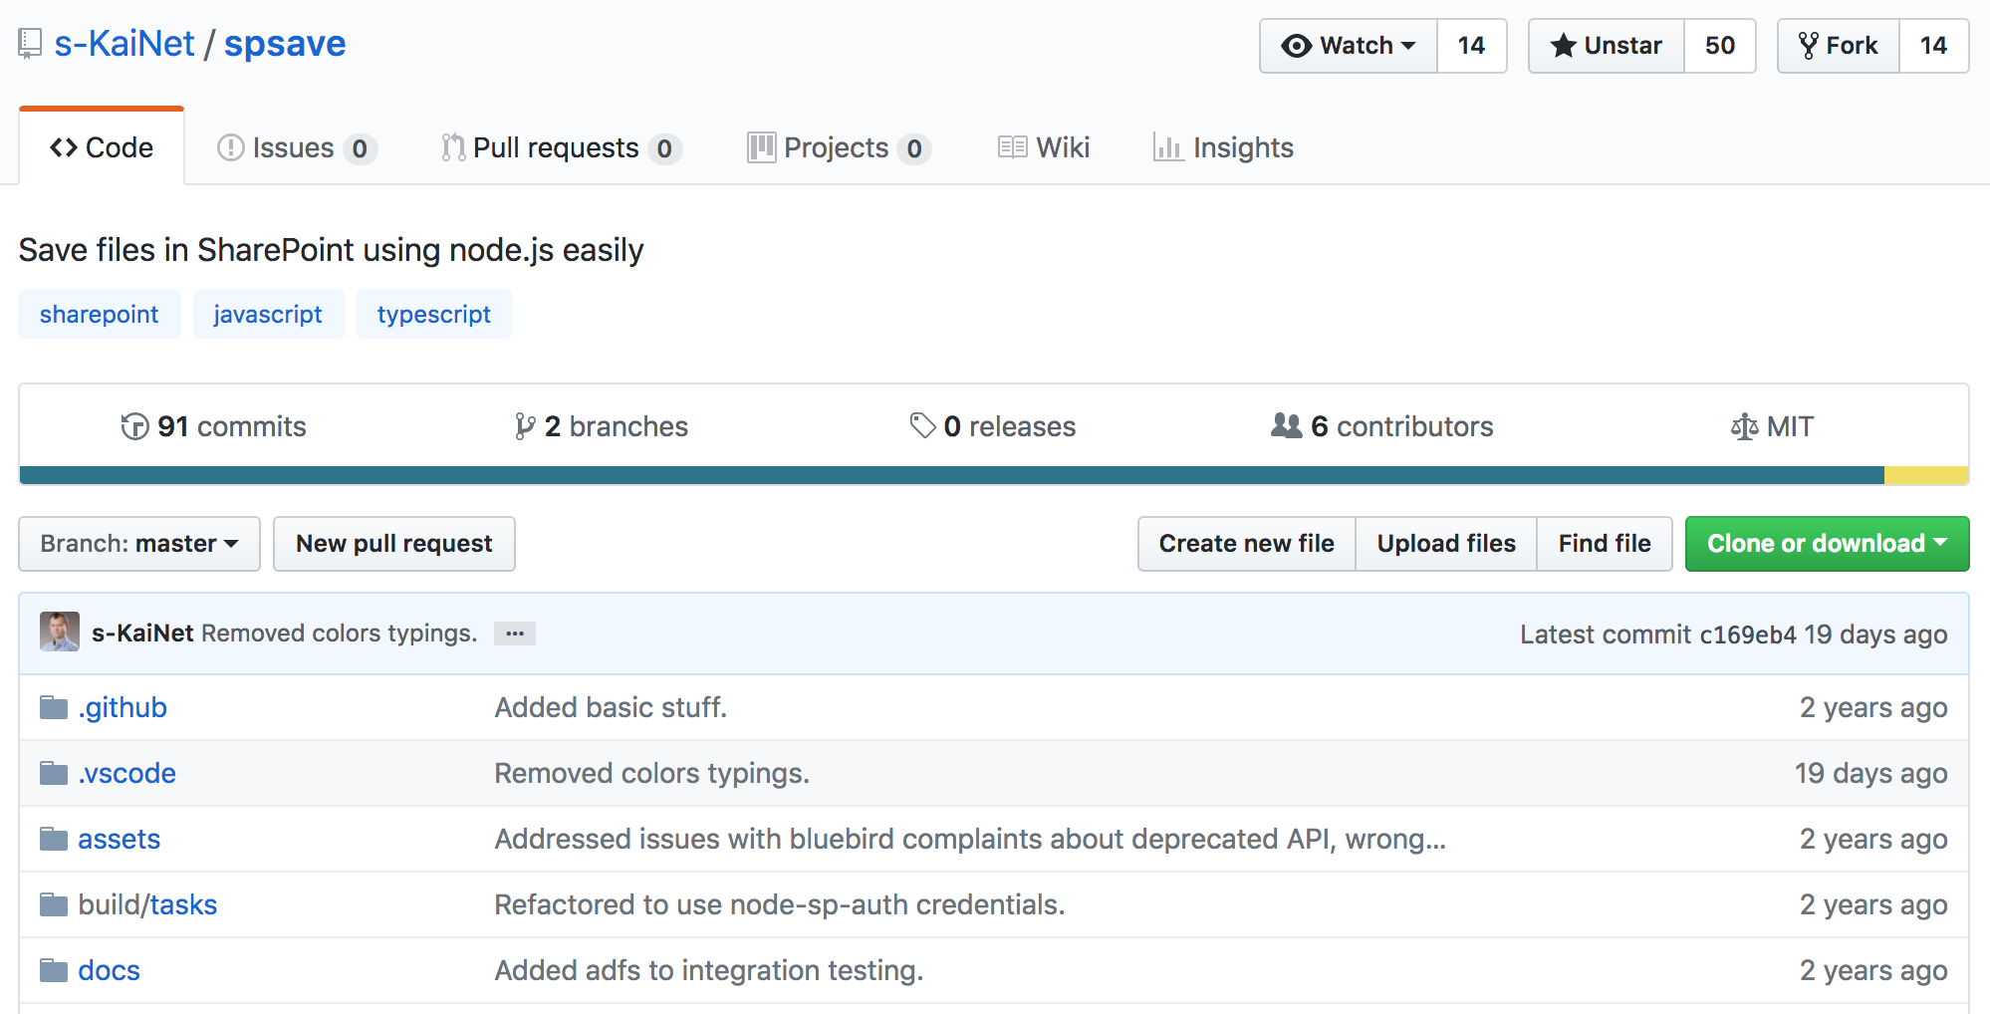Expand the commit description ellipsis button
This screenshot has width=1990, height=1014.
pos(515,634)
